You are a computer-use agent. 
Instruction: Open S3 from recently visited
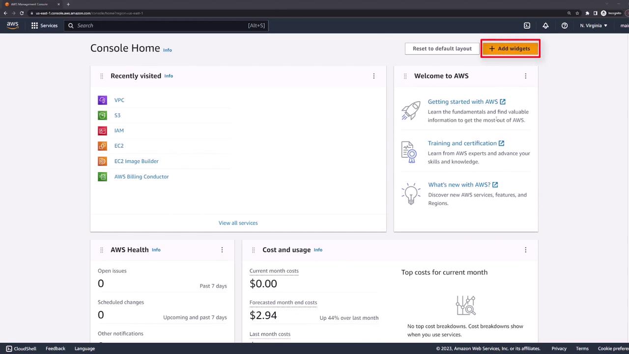(117, 116)
